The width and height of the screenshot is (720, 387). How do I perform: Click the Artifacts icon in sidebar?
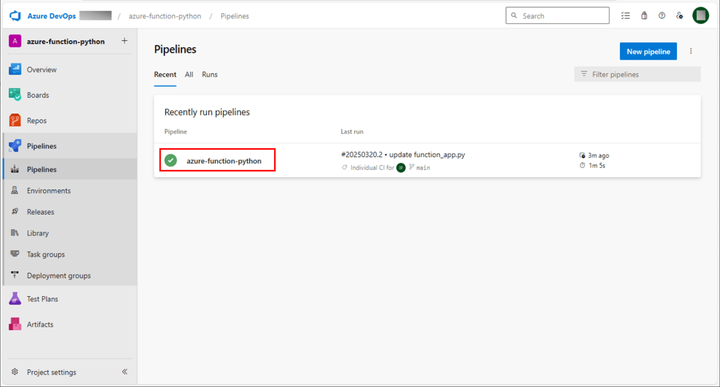pos(15,325)
